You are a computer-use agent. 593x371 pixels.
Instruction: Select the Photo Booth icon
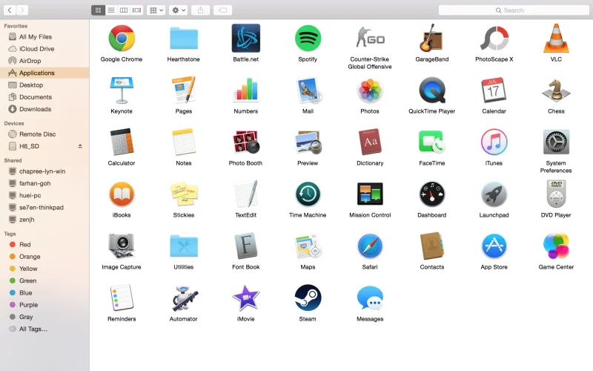[x=246, y=142]
